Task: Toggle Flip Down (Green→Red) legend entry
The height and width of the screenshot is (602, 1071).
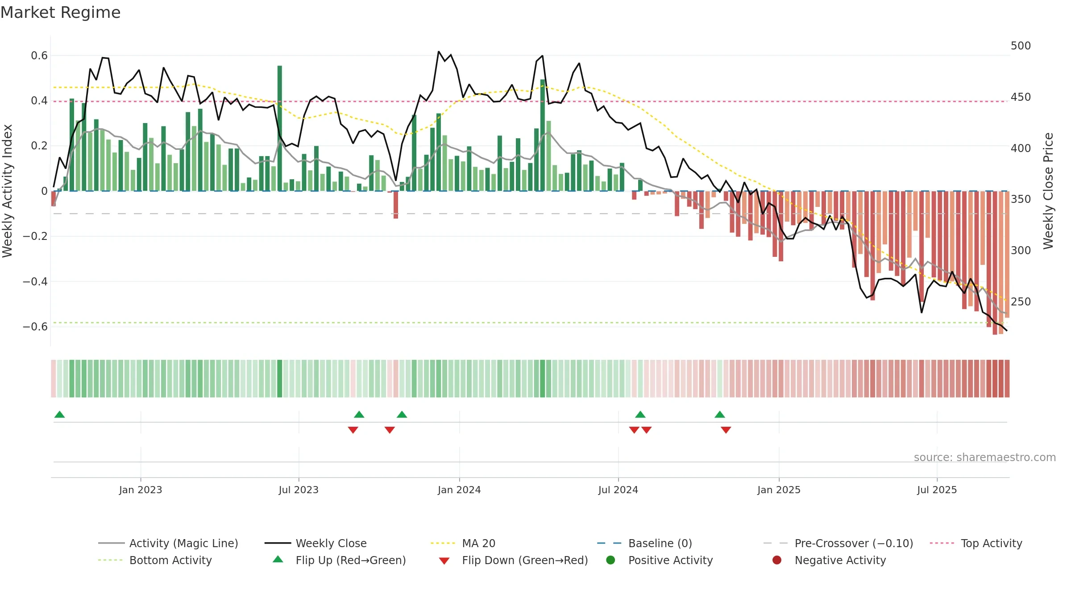Action: 513,560
